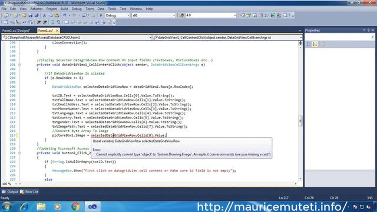Save the current file with the floppy disk icon
Image resolution: width=377 pixels, height=212 pixels.
point(31,15)
